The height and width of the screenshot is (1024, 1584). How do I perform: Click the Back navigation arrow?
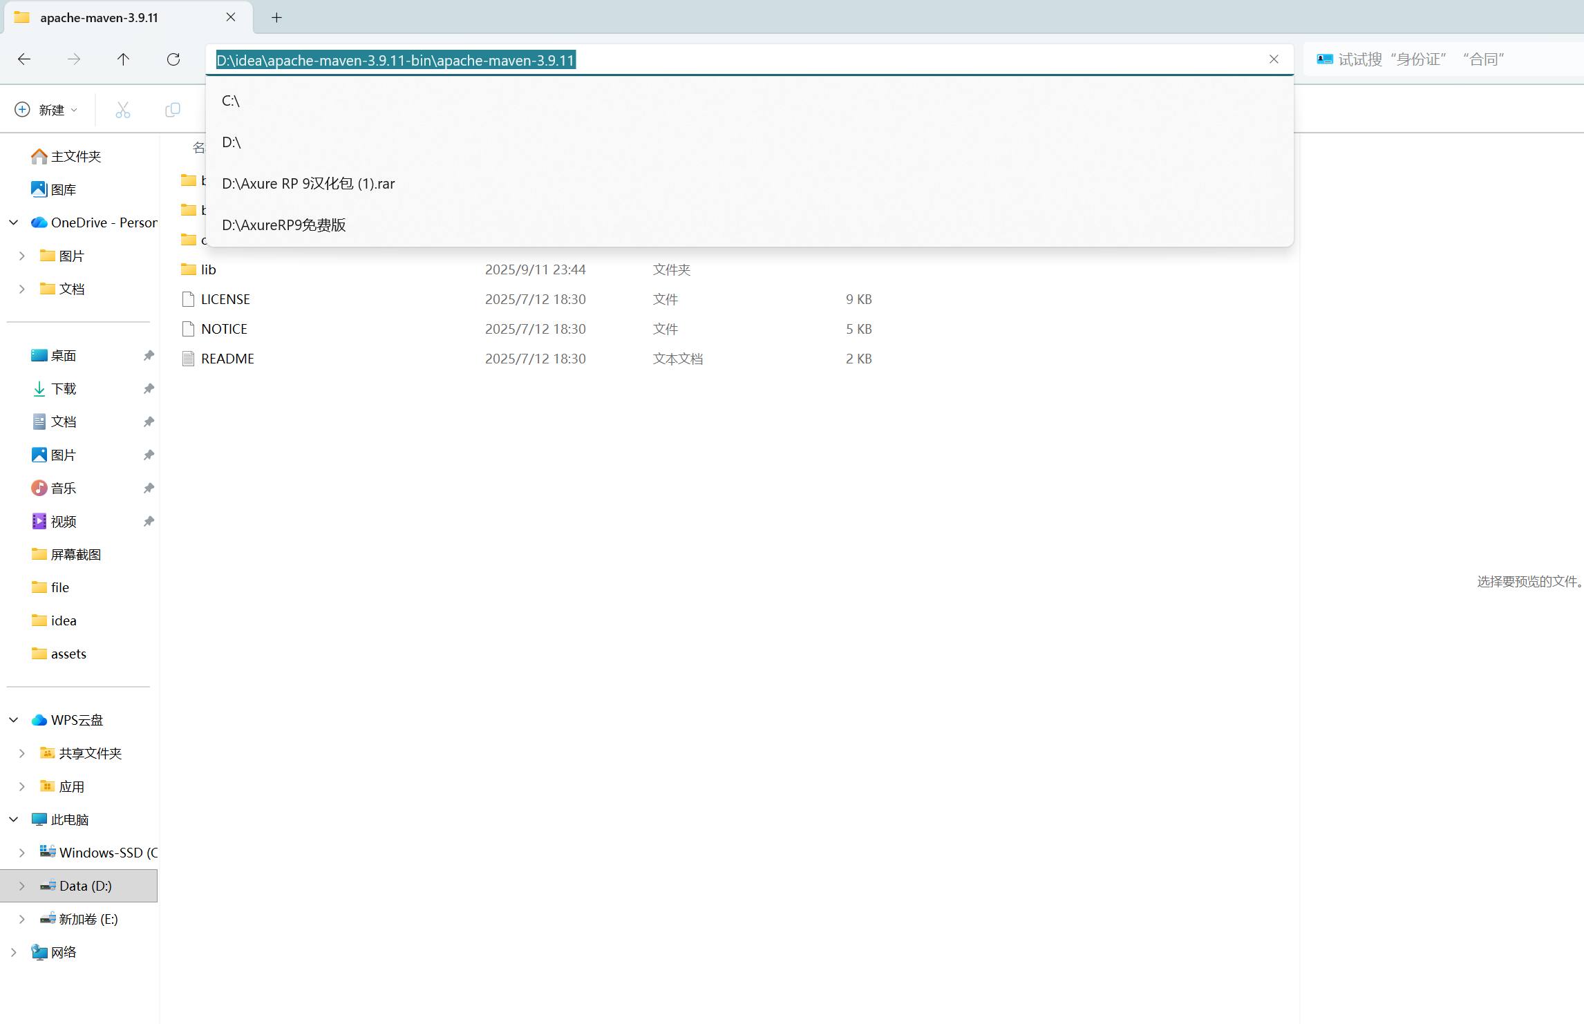[x=24, y=59]
